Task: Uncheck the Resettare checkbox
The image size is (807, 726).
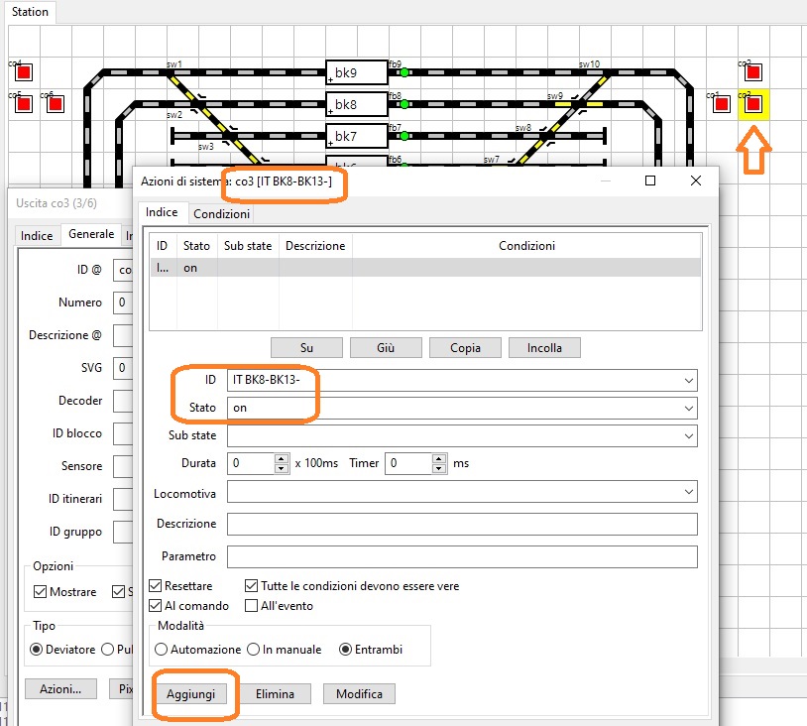Action: (155, 586)
